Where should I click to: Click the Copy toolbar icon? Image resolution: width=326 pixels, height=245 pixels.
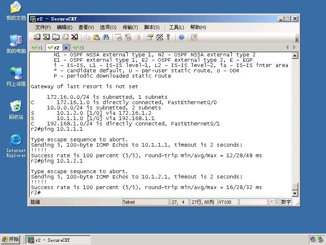87,37
